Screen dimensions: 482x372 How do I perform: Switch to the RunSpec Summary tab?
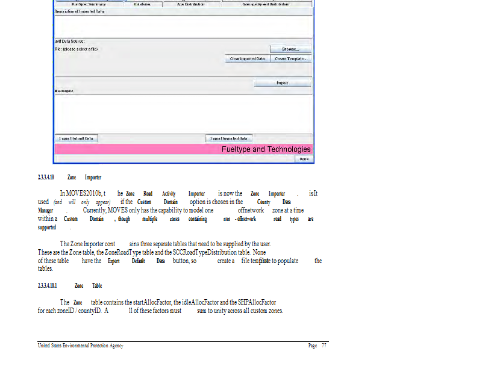[x=89, y=4]
